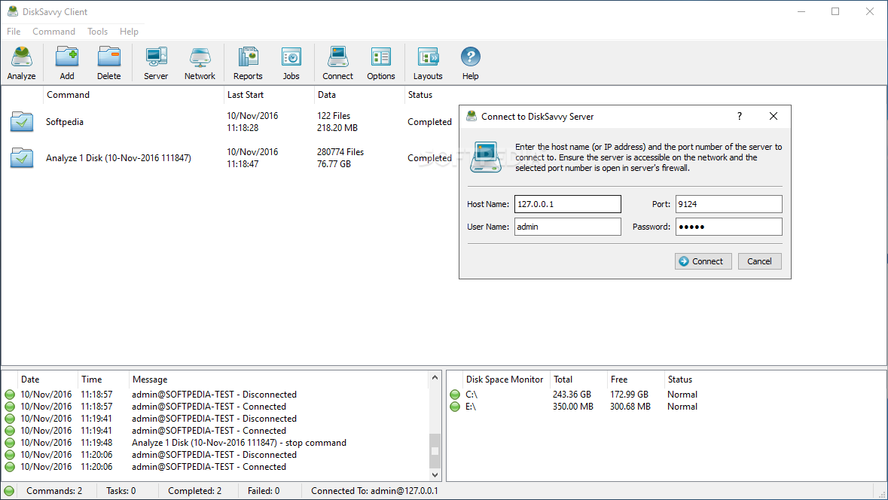
Task: Select 'Analyze 1 Disk (10-Nov-2016 111847)' command
Action: pyautogui.click(x=118, y=158)
